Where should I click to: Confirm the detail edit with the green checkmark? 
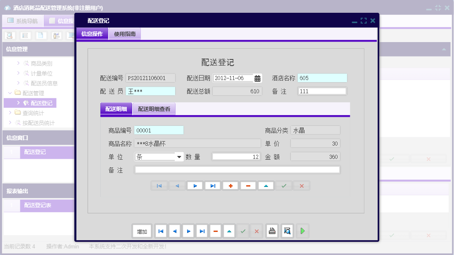[x=283, y=186]
